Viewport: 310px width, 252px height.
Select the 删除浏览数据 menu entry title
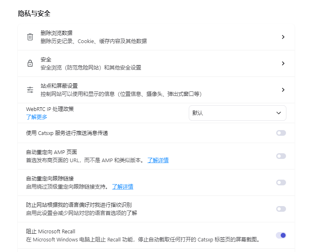coord(57,33)
